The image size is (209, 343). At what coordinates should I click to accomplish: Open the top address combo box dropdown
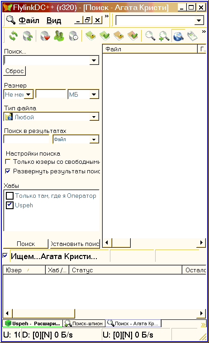click(x=199, y=20)
